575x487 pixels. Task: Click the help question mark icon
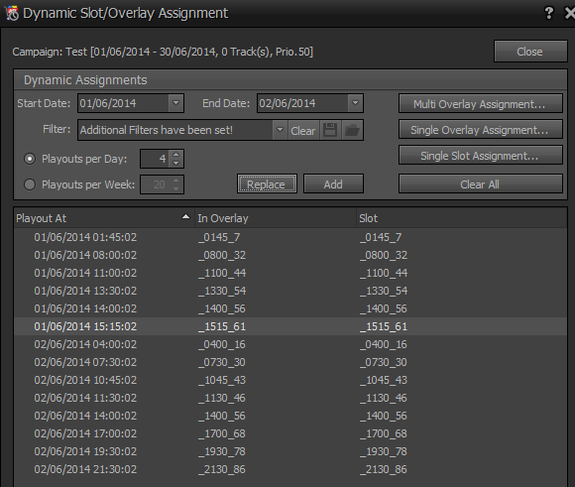click(x=548, y=13)
